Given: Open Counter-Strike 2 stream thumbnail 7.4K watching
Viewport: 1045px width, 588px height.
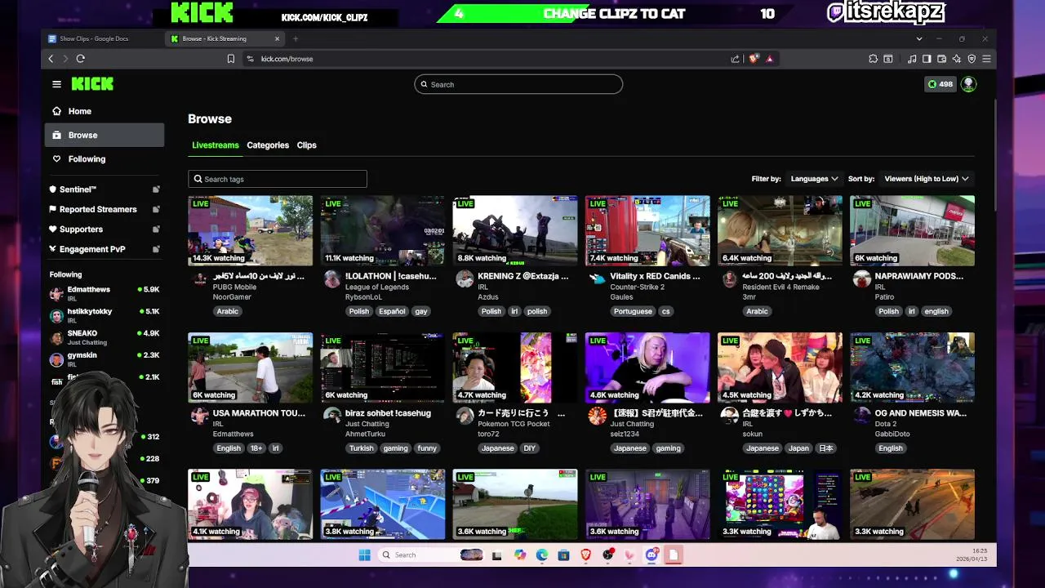Looking at the screenshot, I should [647, 230].
